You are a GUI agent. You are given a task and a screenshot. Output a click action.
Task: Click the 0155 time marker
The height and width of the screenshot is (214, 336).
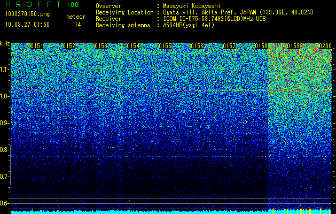(165, 46)
